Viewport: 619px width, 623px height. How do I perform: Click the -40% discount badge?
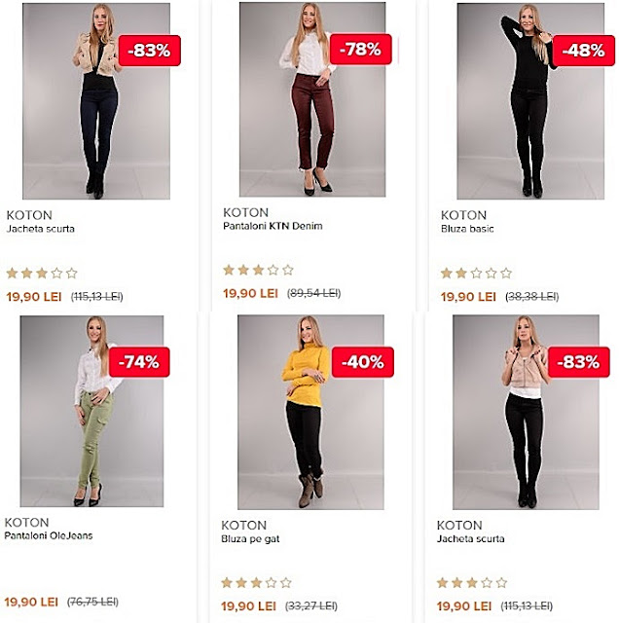(x=363, y=362)
